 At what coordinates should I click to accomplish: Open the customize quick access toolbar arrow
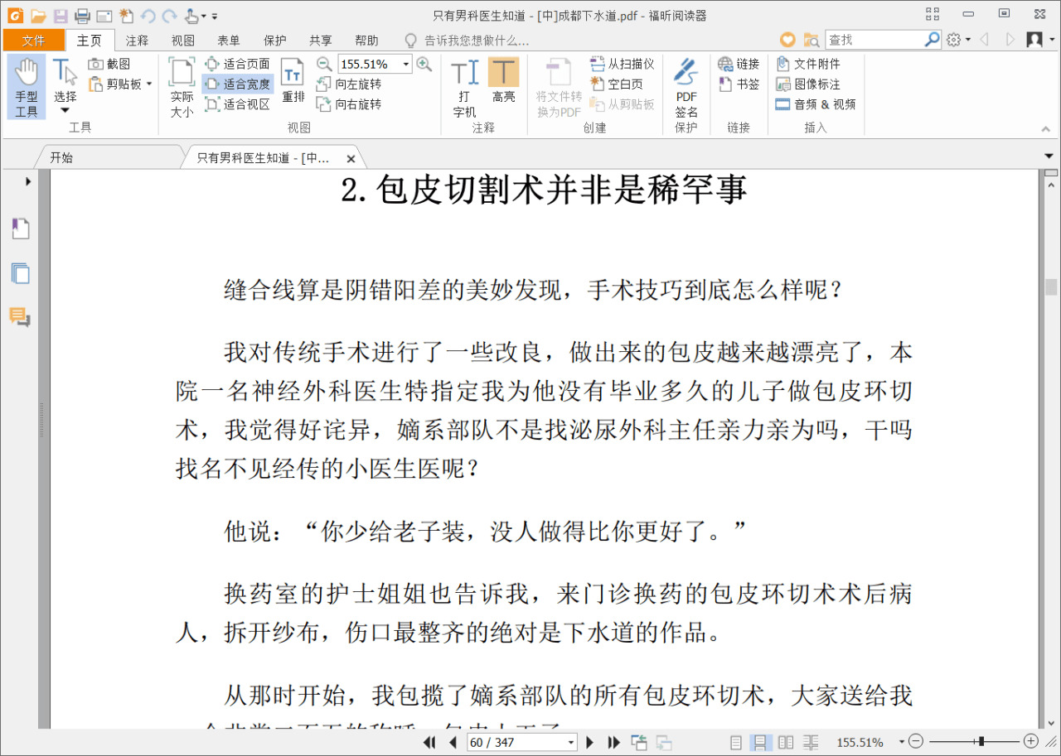(x=215, y=16)
